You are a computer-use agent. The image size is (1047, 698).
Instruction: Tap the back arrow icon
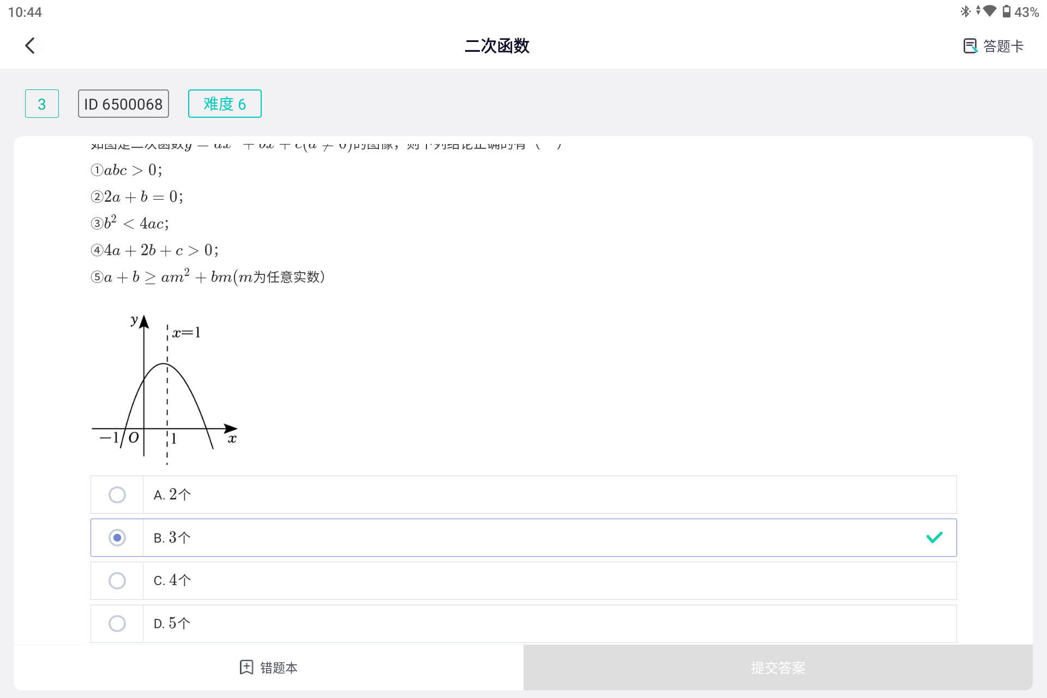point(30,46)
